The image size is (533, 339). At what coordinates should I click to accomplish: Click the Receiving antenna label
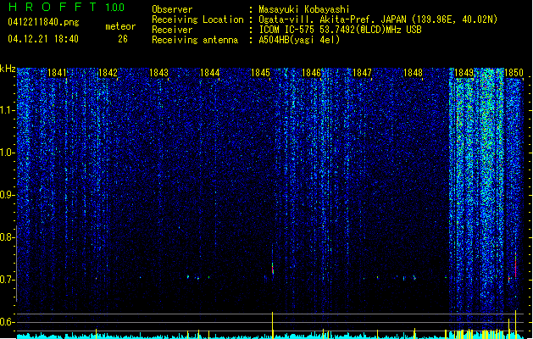click(x=195, y=40)
